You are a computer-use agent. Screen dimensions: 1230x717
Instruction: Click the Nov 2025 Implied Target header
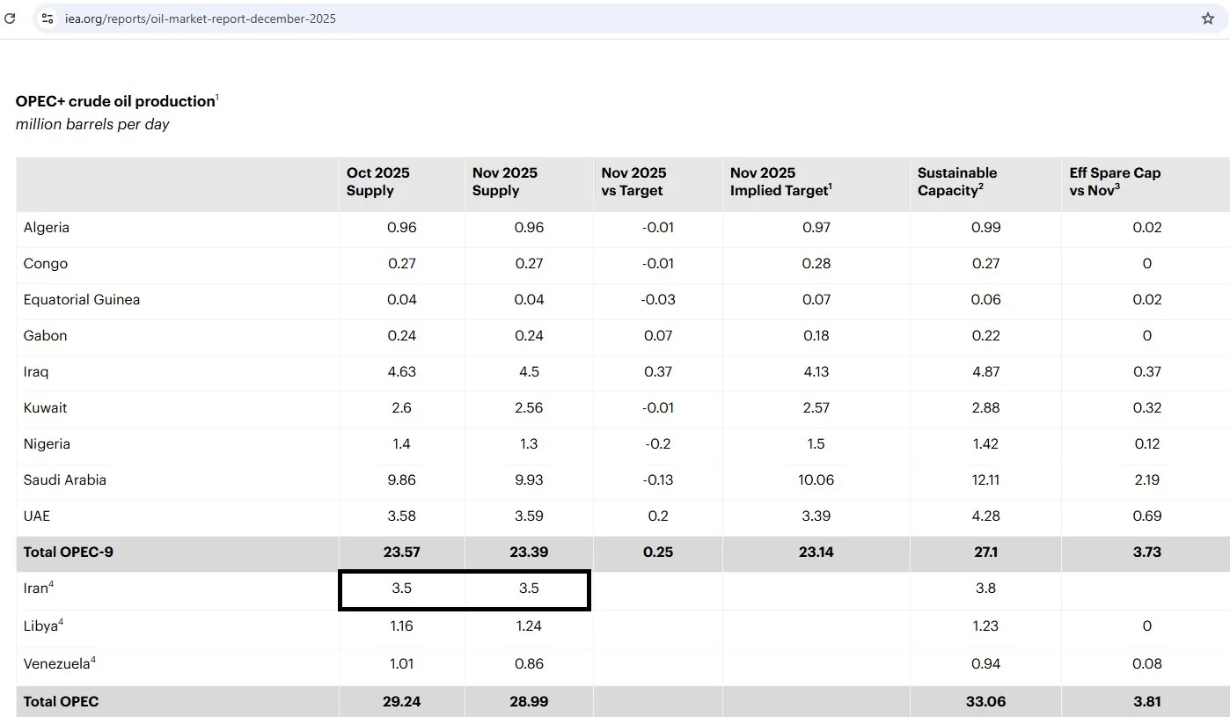(780, 181)
